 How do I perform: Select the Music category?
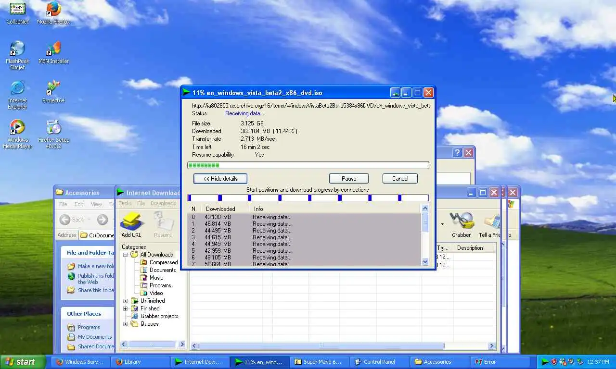point(152,278)
